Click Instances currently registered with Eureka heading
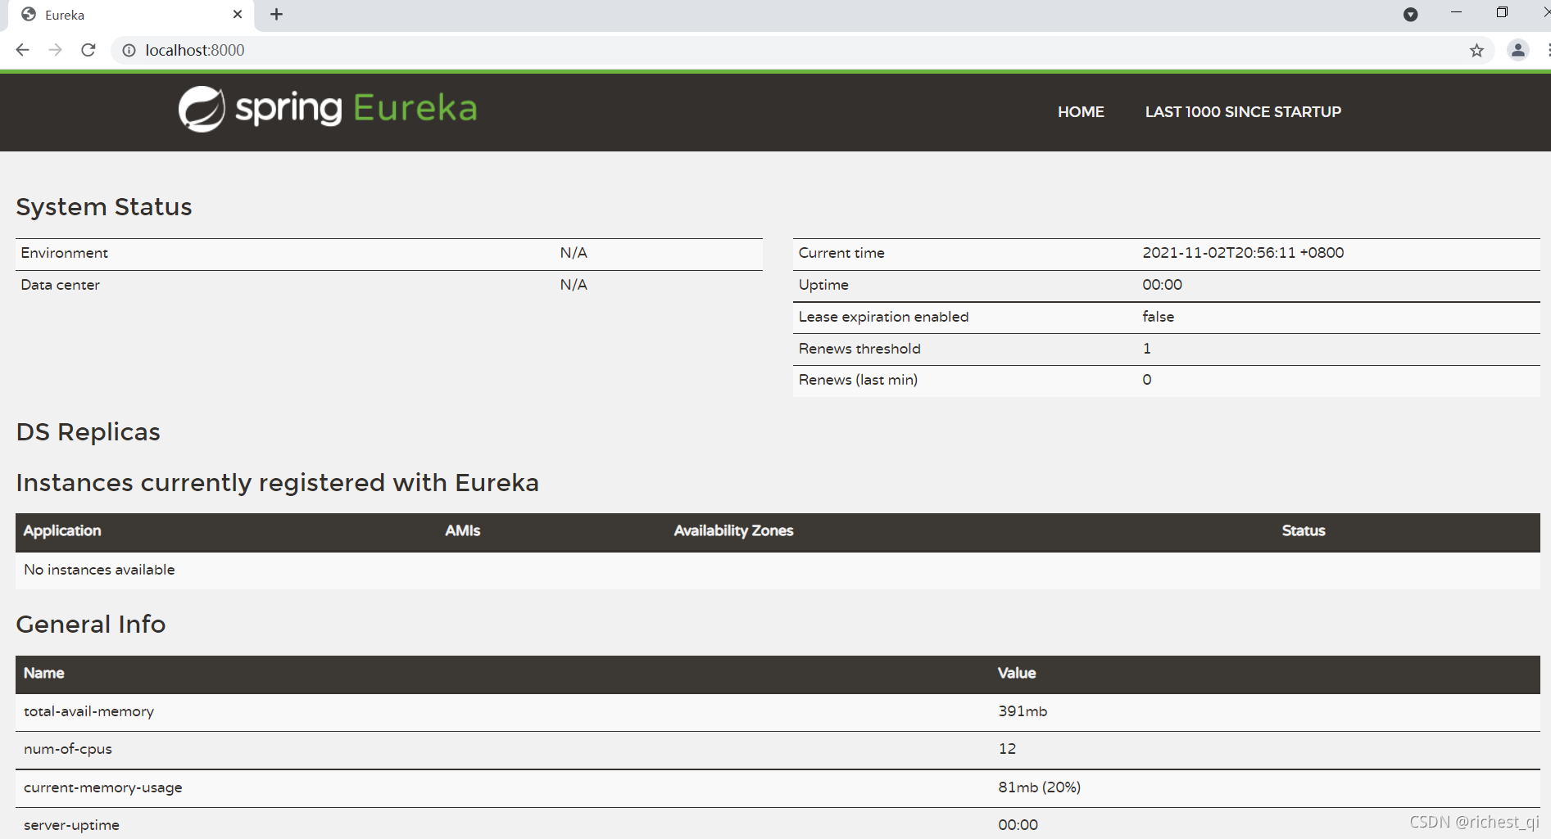The width and height of the screenshot is (1551, 839). 278,482
